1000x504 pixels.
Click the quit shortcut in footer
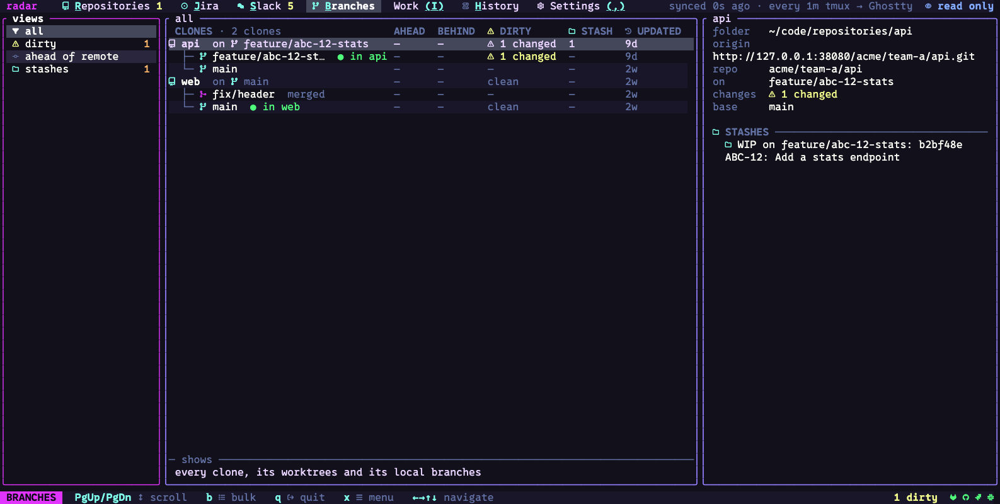(x=300, y=498)
